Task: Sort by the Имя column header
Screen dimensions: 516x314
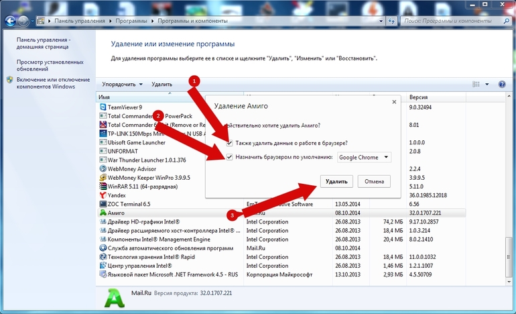Action: point(170,97)
